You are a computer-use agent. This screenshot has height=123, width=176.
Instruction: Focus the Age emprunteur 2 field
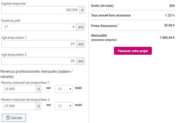tap(39, 61)
